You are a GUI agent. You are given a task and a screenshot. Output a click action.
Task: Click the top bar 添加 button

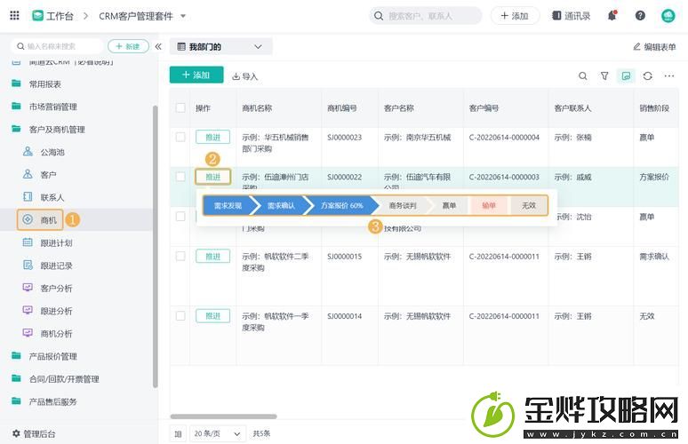(x=515, y=16)
